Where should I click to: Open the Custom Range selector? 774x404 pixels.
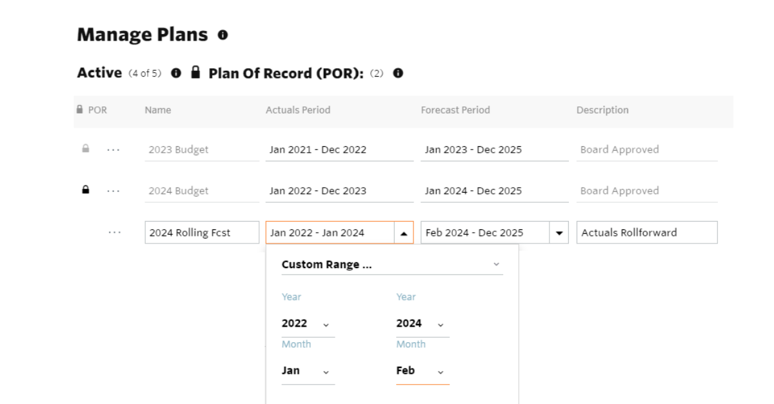[x=392, y=265]
